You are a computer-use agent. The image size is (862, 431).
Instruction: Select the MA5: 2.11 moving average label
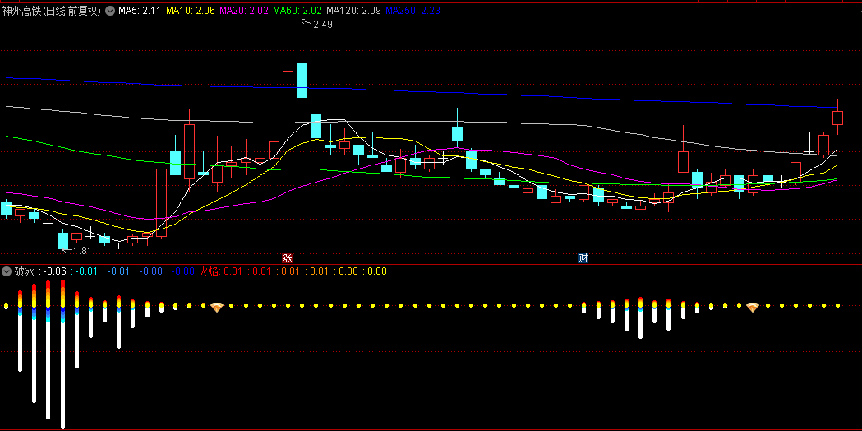[x=140, y=11]
